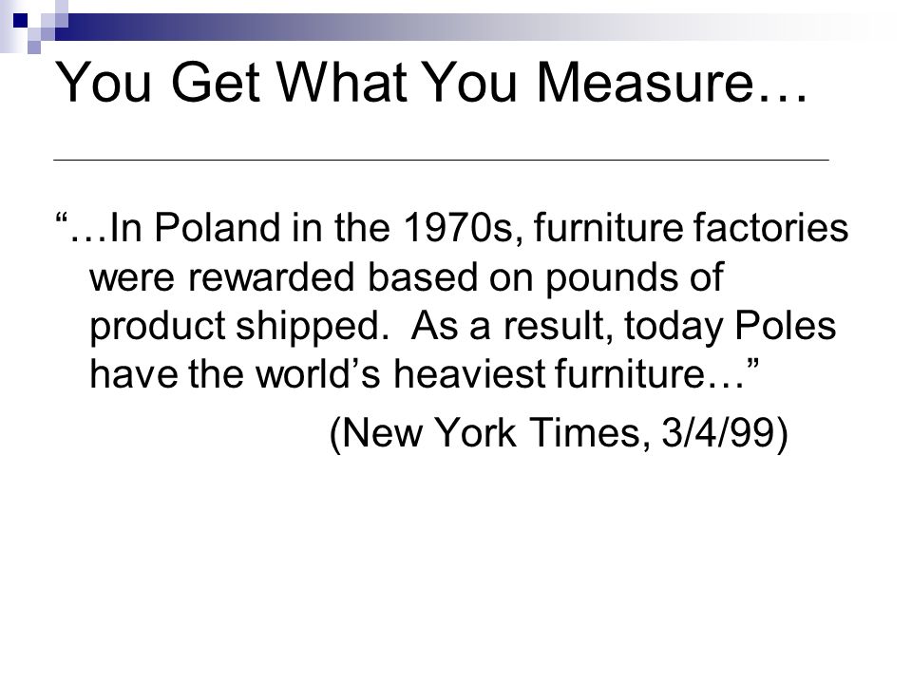Click the words "furniture factories" in the first line
The width and height of the screenshot is (912, 684).
pos(691,227)
